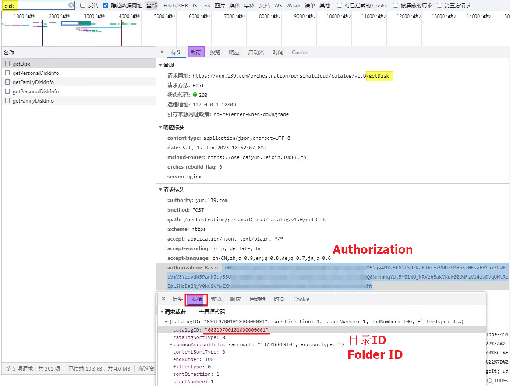Enable 有已拦截的 Cookie checkbox
This screenshot has width=510, height=386.
point(340,6)
